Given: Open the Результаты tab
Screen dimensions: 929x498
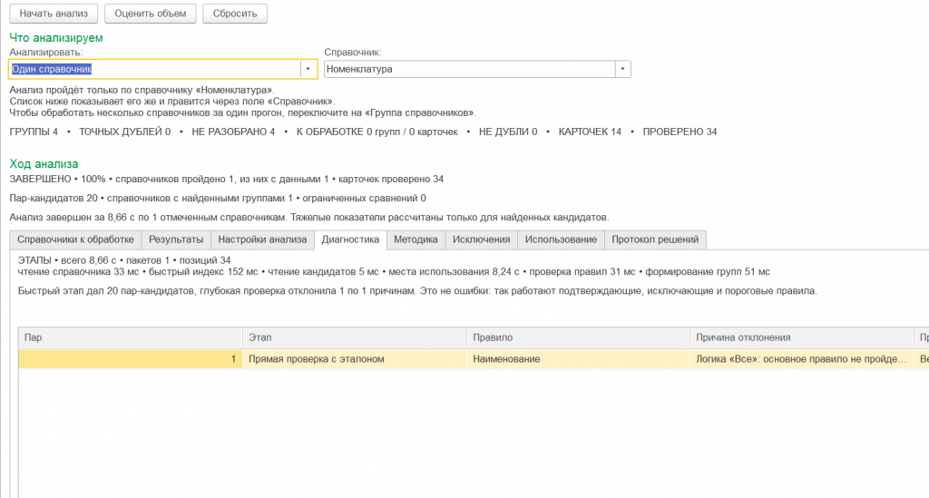Looking at the screenshot, I should tap(176, 239).
